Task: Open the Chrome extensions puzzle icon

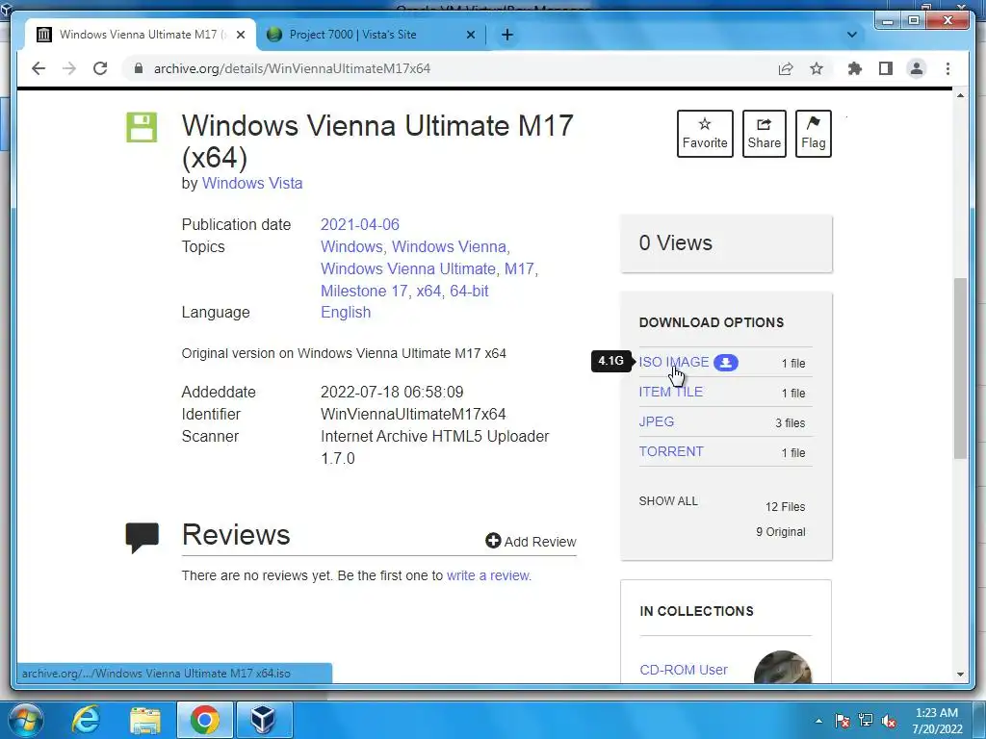Action: click(x=855, y=68)
